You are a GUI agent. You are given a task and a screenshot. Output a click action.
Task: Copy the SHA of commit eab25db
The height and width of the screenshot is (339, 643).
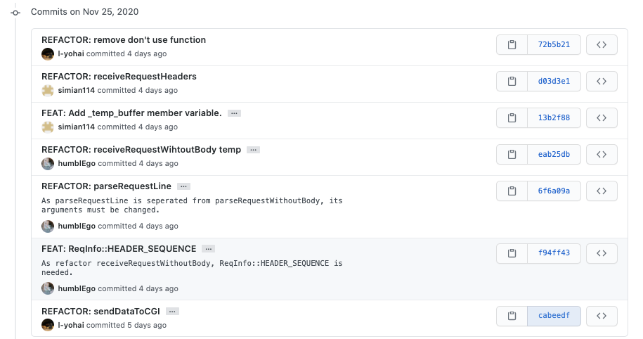tap(512, 155)
